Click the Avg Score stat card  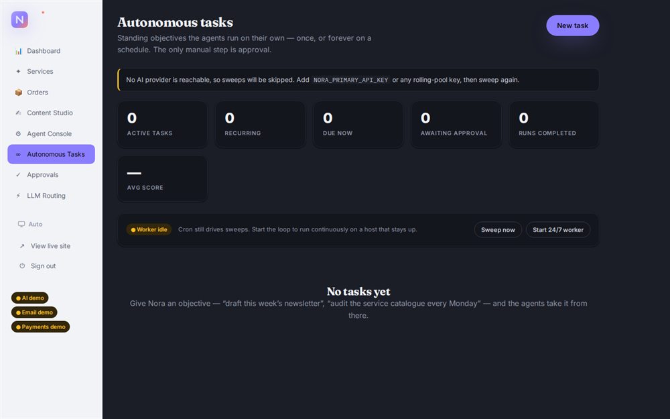(162, 179)
